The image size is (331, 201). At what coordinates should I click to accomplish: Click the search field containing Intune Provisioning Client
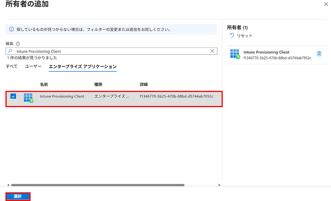(x=111, y=51)
